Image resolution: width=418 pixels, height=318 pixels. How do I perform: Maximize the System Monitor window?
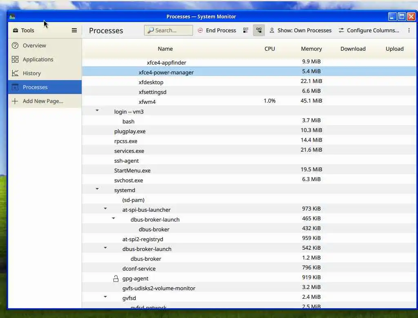[402, 17]
